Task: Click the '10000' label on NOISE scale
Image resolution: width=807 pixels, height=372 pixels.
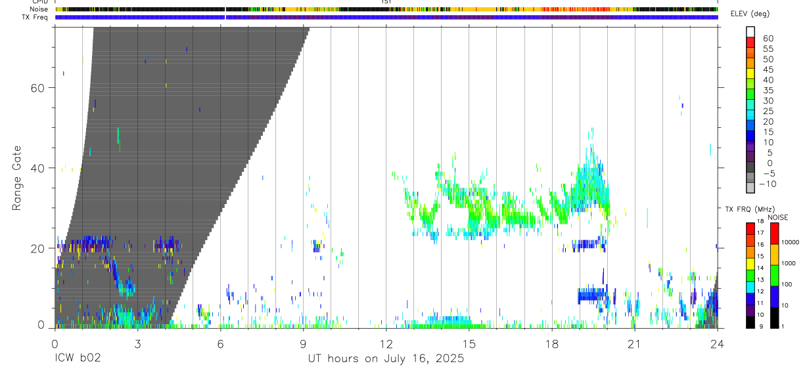Action: tap(791, 243)
